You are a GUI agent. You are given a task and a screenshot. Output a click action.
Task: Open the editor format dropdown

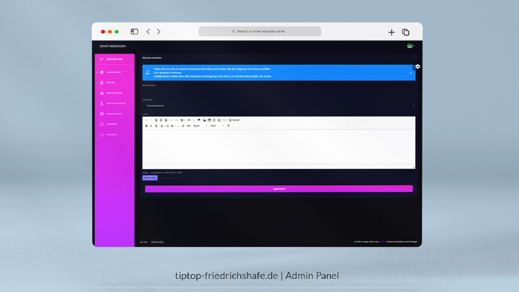tap(217, 126)
